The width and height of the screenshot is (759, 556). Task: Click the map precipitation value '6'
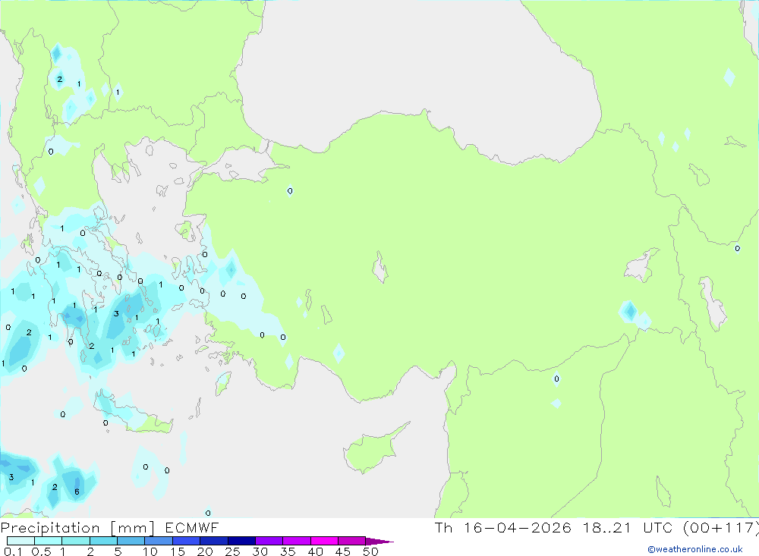pos(77,492)
